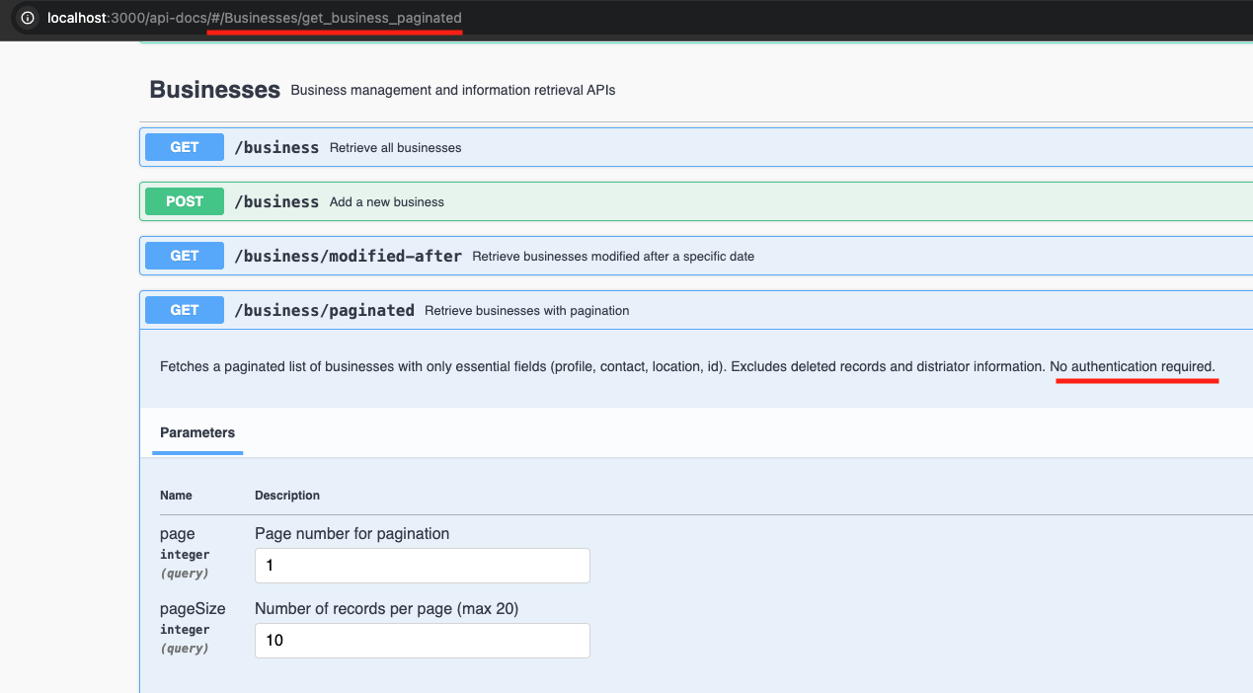Viewport: 1253px width, 693px height.
Task: Click GET badge for /business/modified-after
Action: tap(185, 256)
